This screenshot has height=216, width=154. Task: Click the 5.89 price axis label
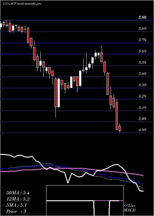(x=142, y=29)
